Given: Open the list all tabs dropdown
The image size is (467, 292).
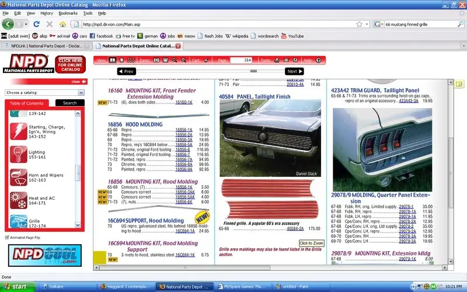Looking at the screenshot, I should (463, 46).
